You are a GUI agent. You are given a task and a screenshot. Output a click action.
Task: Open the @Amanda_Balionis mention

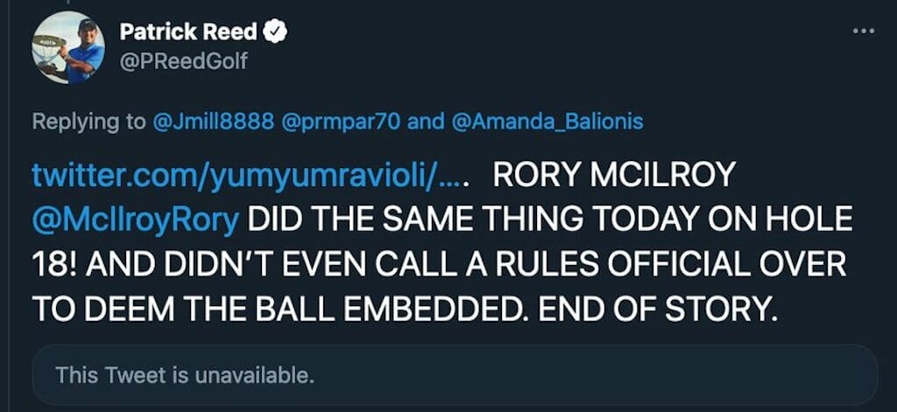(547, 122)
